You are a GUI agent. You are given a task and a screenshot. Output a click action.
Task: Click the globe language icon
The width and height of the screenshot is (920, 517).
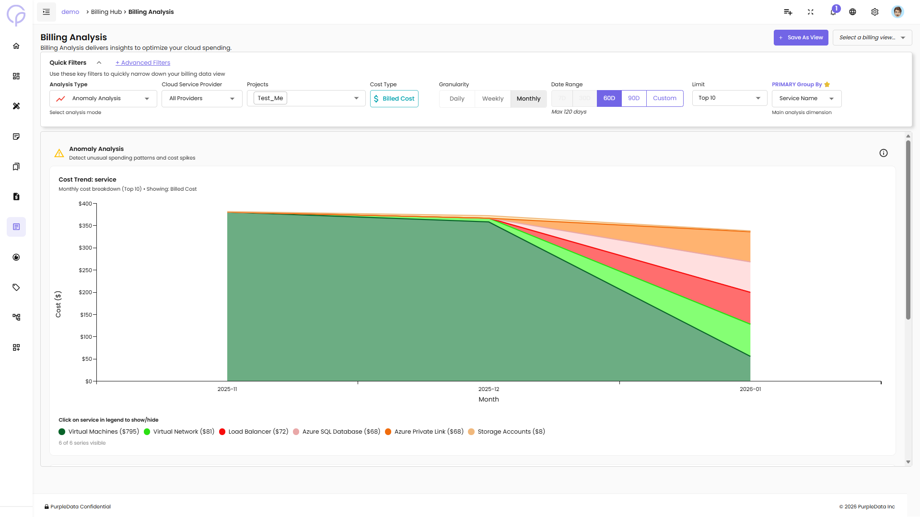[852, 12]
